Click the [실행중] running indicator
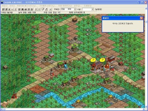The image size is (148, 111). coord(98,9)
